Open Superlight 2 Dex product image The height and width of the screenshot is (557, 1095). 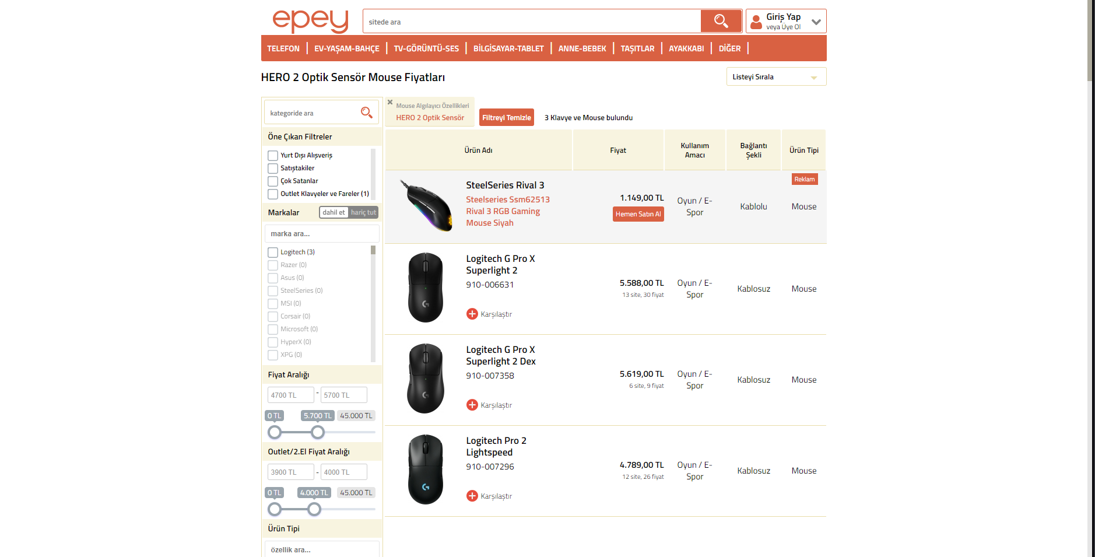426,379
